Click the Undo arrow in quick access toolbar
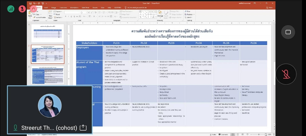 point(35,3)
